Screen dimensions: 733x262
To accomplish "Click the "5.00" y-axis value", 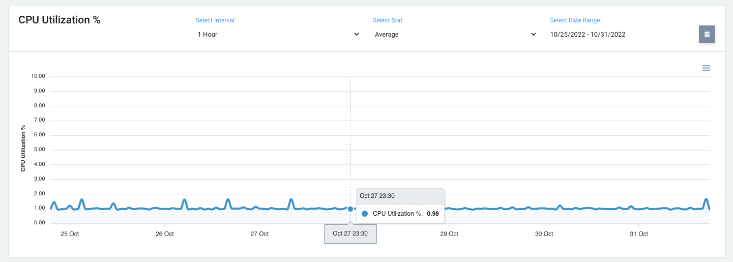I will click(x=40, y=150).
